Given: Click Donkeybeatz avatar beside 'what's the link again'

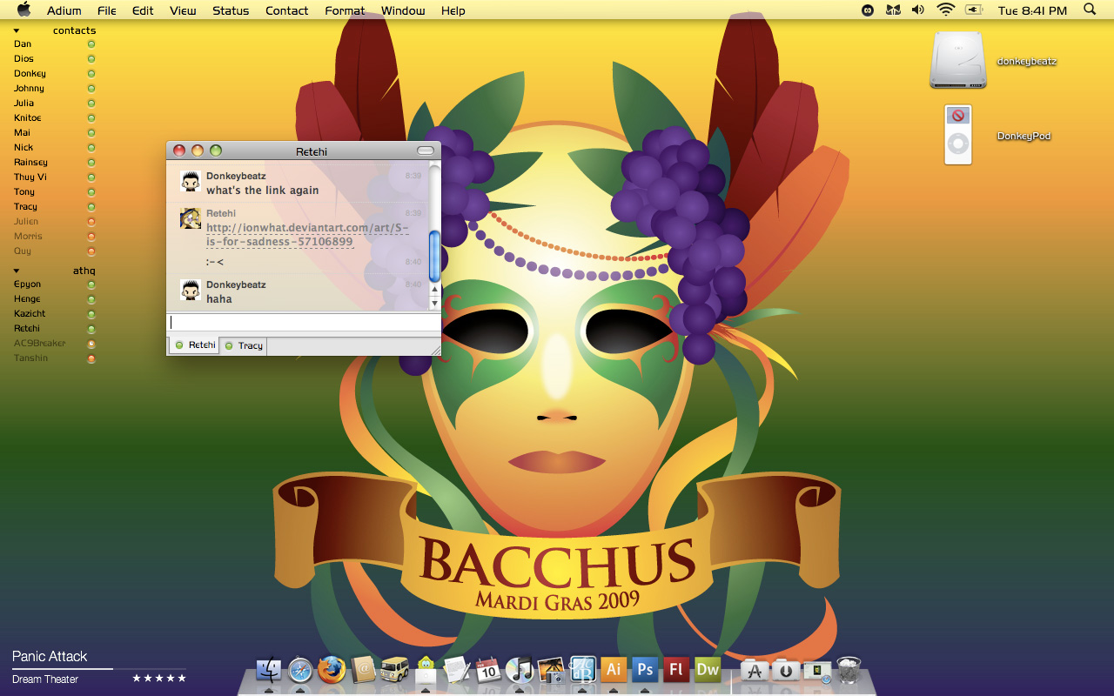Looking at the screenshot, I should point(191,181).
